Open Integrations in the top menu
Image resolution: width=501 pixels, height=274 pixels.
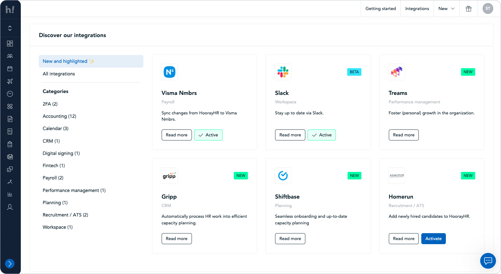[x=417, y=9]
